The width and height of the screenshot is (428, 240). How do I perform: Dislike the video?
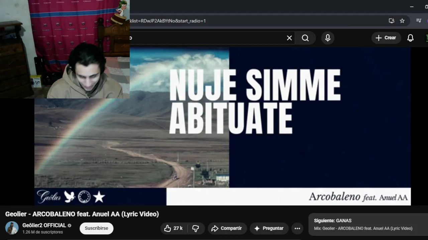(196, 228)
